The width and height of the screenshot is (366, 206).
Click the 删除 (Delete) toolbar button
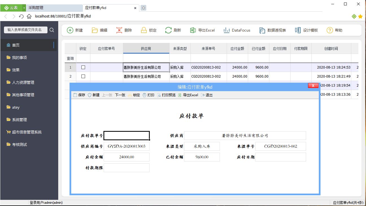point(124,30)
